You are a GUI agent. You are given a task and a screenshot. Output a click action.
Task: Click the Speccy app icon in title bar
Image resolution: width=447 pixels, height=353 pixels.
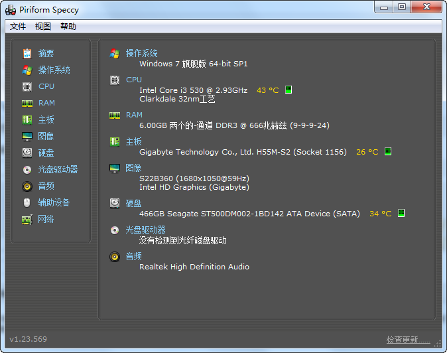(x=11, y=10)
